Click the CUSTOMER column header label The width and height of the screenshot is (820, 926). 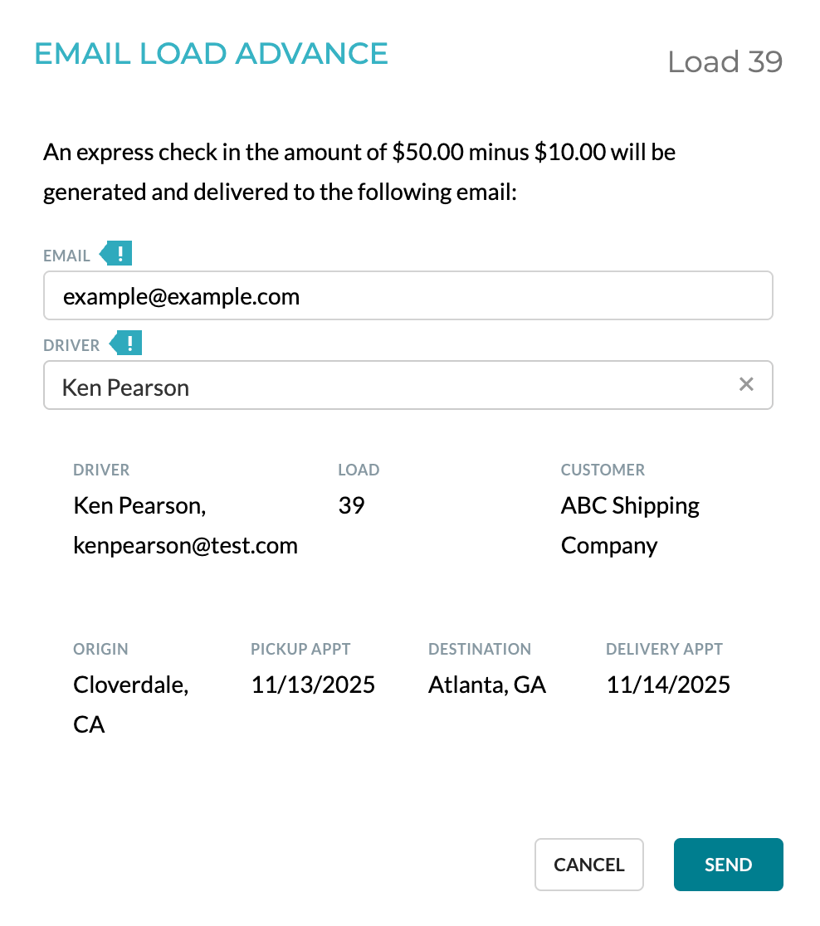[x=603, y=470]
